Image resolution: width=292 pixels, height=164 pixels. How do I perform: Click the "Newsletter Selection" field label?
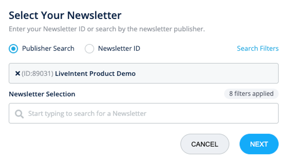coord(42,94)
